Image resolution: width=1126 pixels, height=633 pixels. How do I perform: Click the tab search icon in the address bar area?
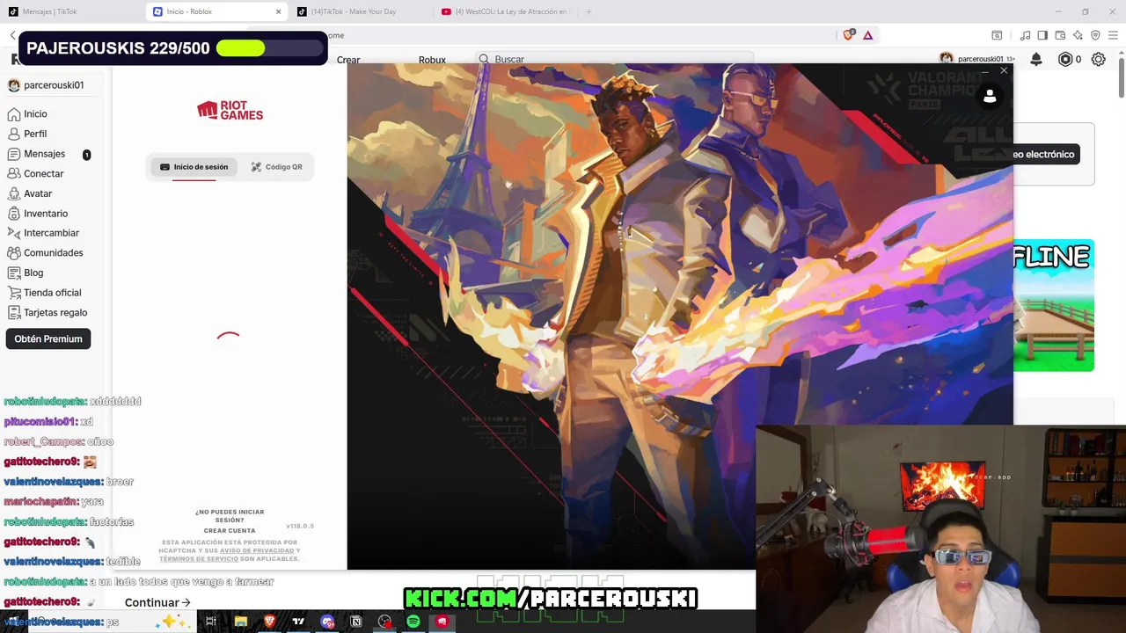pyautogui.click(x=997, y=35)
